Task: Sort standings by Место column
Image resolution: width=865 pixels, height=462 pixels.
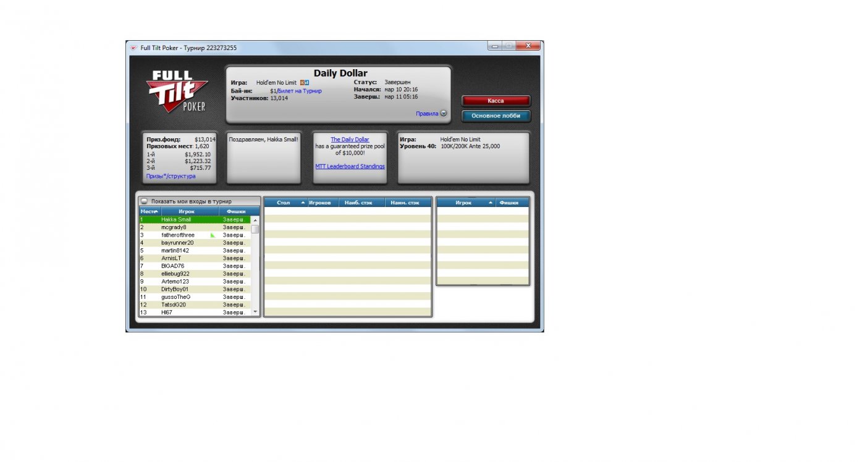Action: [x=149, y=211]
